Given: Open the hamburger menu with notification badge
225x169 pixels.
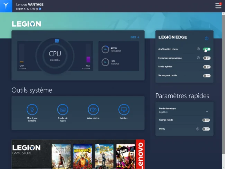Looking at the screenshot, I should pos(218,6).
